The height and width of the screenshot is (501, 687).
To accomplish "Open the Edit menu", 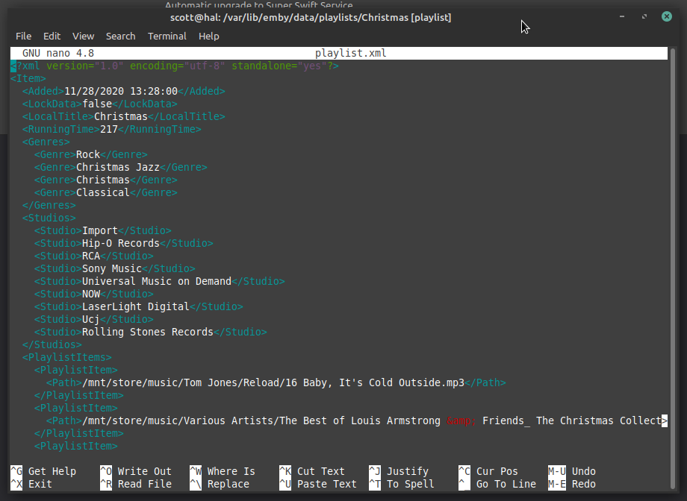I will 52,36.
